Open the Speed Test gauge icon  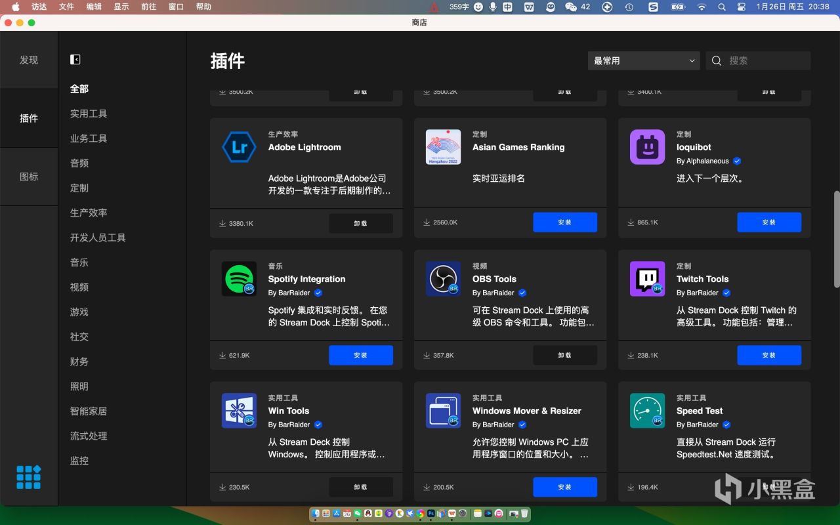pyautogui.click(x=647, y=411)
